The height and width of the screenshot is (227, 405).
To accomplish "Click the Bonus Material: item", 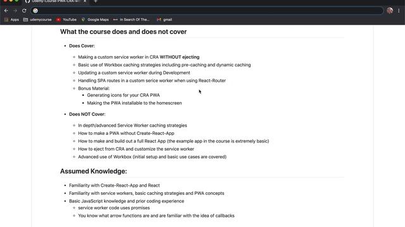I will [94, 88].
